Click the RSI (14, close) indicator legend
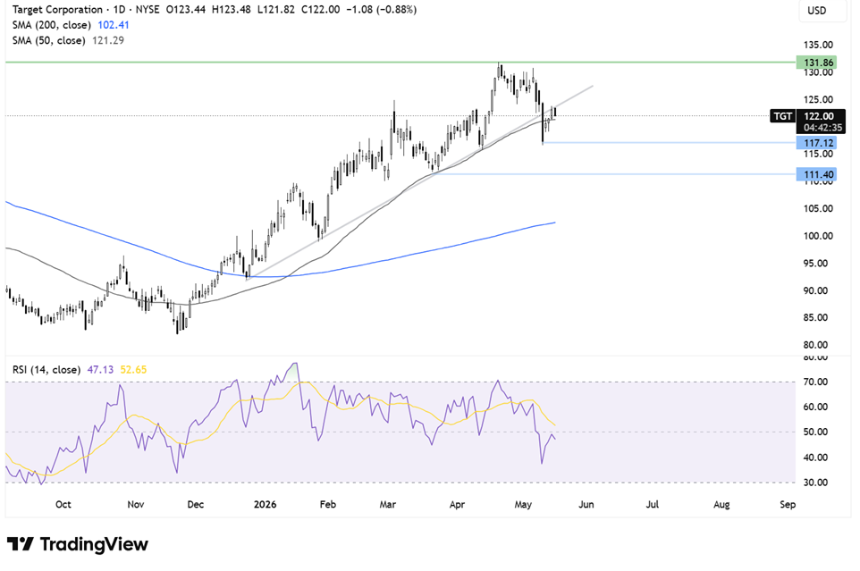The height and width of the screenshot is (571, 860). (x=46, y=369)
